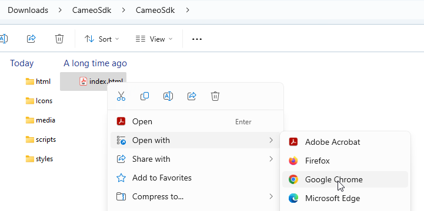Click the last CameoSdk breadcrumb
424x211 pixels.
[155, 10]
